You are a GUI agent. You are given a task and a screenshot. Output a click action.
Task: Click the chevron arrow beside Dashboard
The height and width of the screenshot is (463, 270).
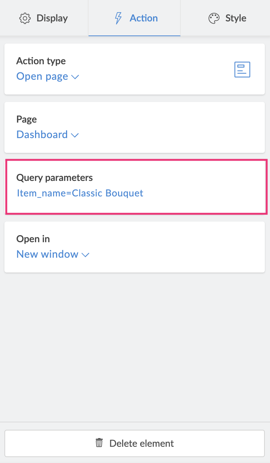(x=75, y=136)
